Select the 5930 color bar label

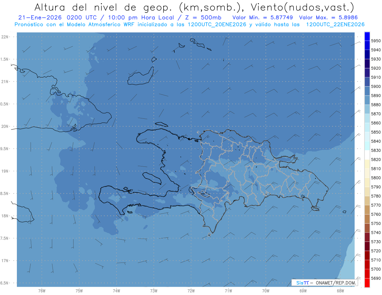(x=376, y=59)
